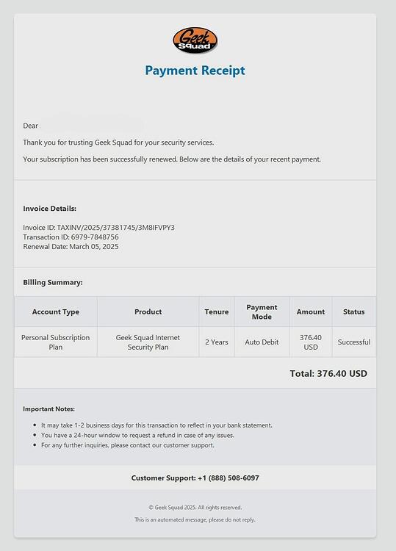Click the Personal Subscription Plan cell
The image size is (396, 551).
[56, 342]
